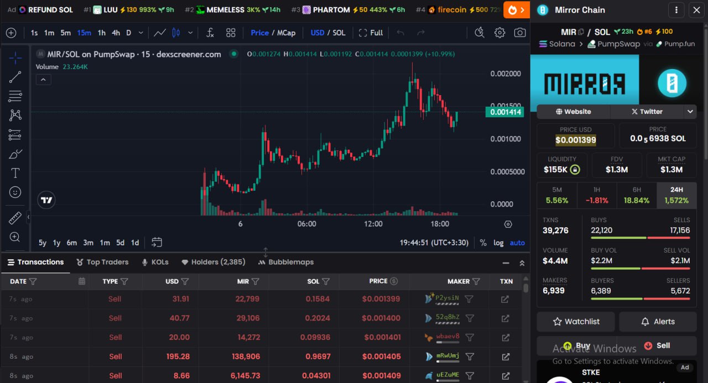Open the emoji icons tool
The width and height of the screenshot is (708, 383).
click(x=15, y=192)
